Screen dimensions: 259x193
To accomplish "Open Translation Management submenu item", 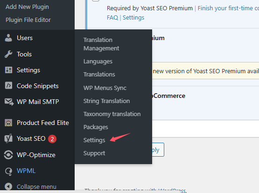I will [101, 44].
